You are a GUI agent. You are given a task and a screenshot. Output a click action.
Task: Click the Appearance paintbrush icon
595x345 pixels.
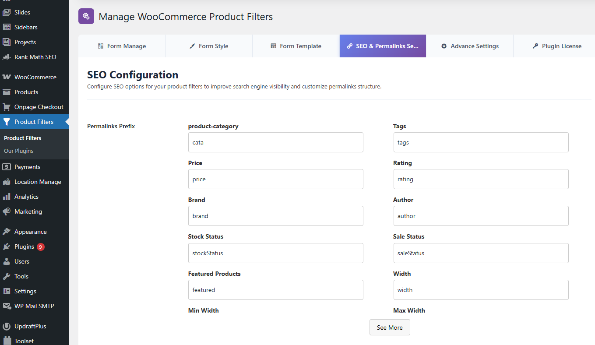tap(7, 232)
